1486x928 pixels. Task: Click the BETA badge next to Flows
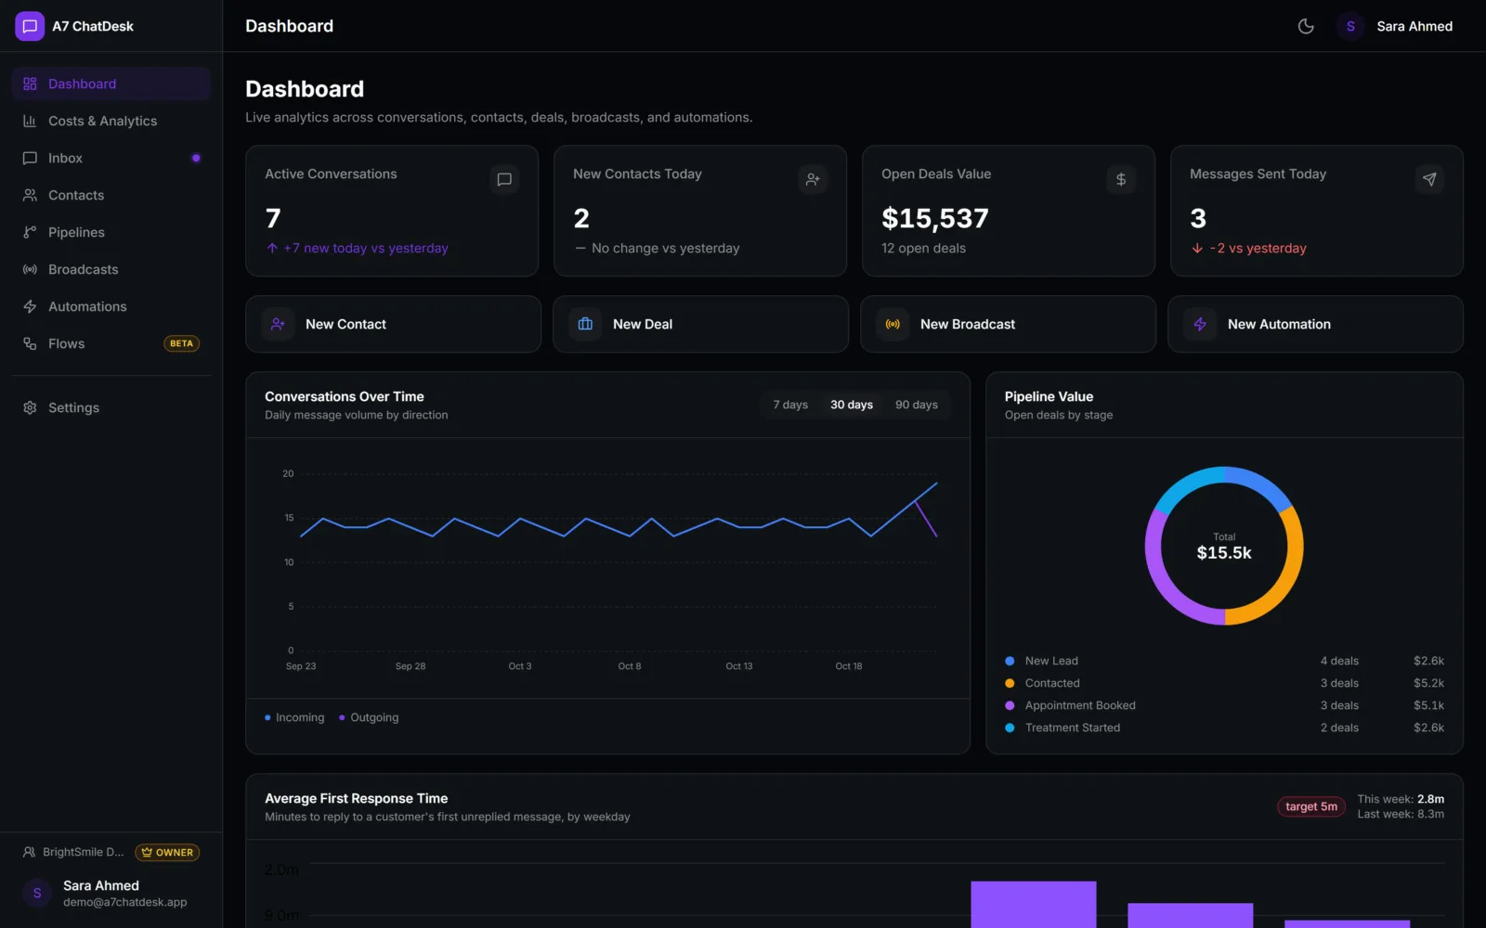click(x=181, y=343)
